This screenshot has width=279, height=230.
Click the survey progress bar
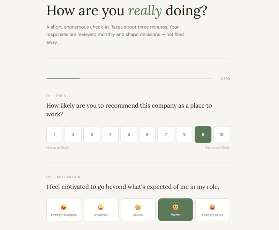click(129, 78)
